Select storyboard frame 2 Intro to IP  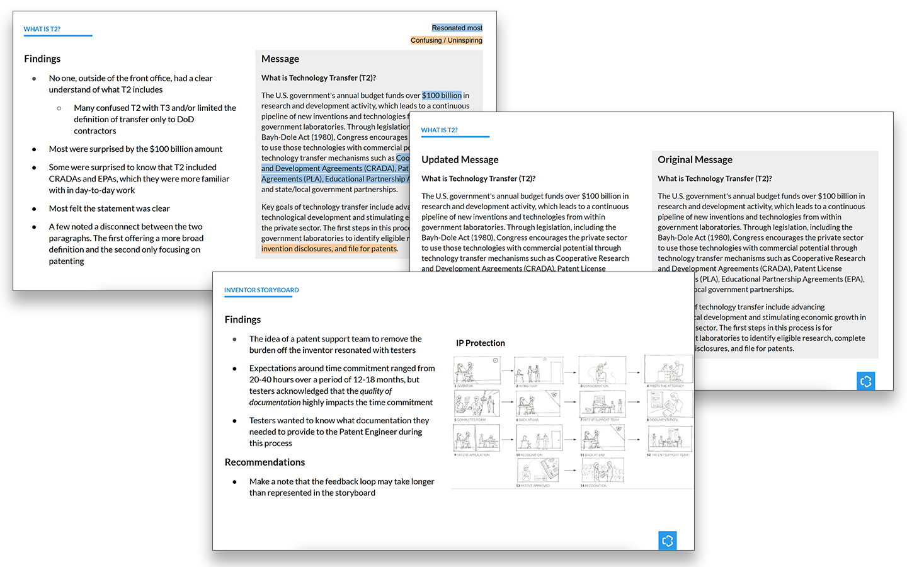tap(539, 372)
